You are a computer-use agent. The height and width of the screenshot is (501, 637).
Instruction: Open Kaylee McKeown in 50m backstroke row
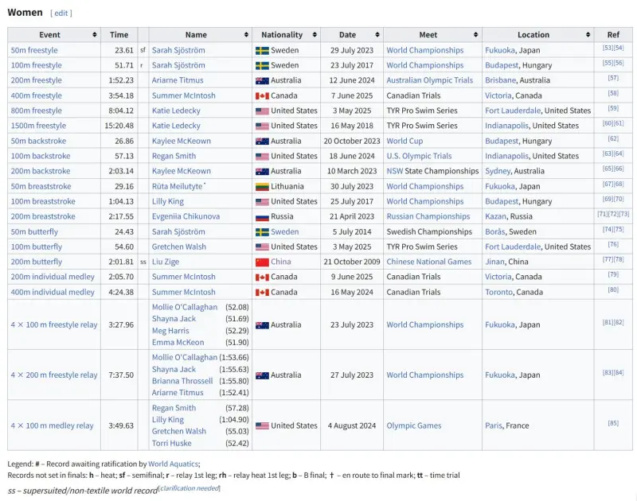point(182,142)
